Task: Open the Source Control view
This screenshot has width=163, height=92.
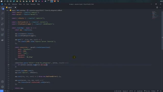Action: click(3, 19)
